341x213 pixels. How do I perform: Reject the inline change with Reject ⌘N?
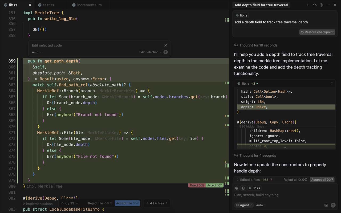(x=197, y=185)
